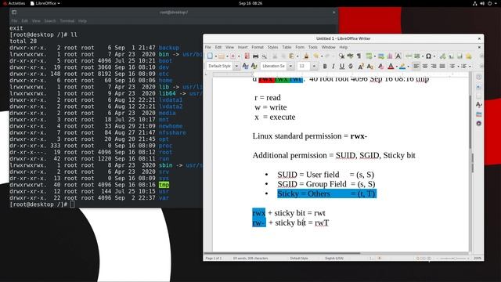Expand Open file dropdown arrow

tap(227, 56)
